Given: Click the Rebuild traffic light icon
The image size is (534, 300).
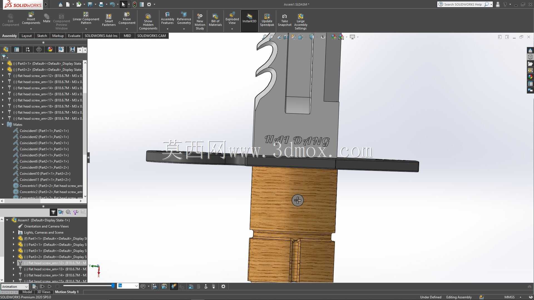Looking at the screenshot, I should (x=135, y=4).
